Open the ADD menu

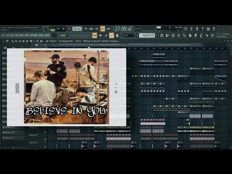pos(12,36)
